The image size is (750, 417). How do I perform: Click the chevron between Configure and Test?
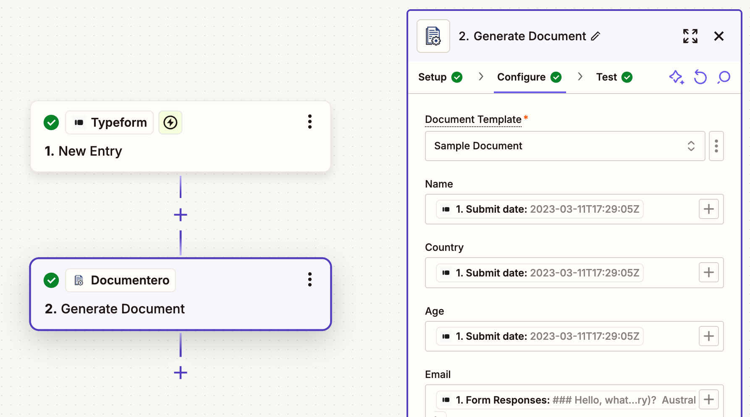coord(580,77)
